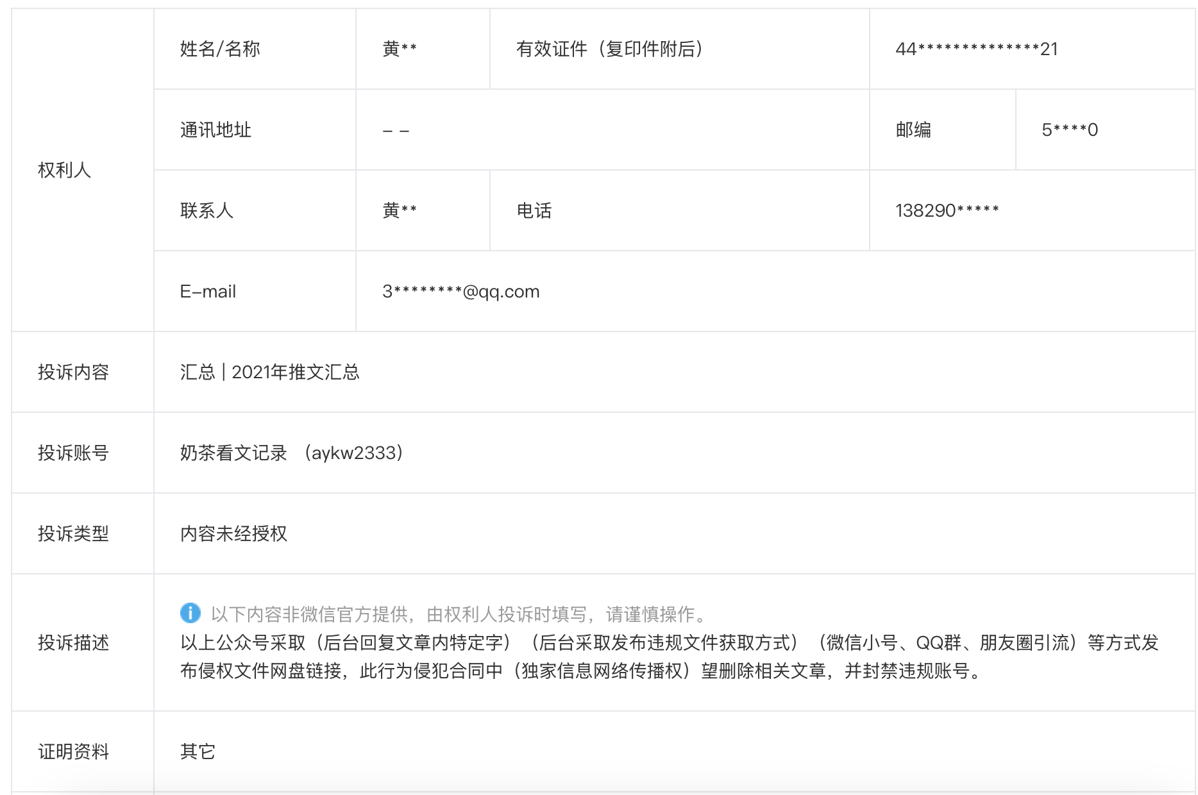Image resolution: width=1198 pixels, height=795 pixels.
Task: Click the 证明资料 row header
Action: pos(74,751)
